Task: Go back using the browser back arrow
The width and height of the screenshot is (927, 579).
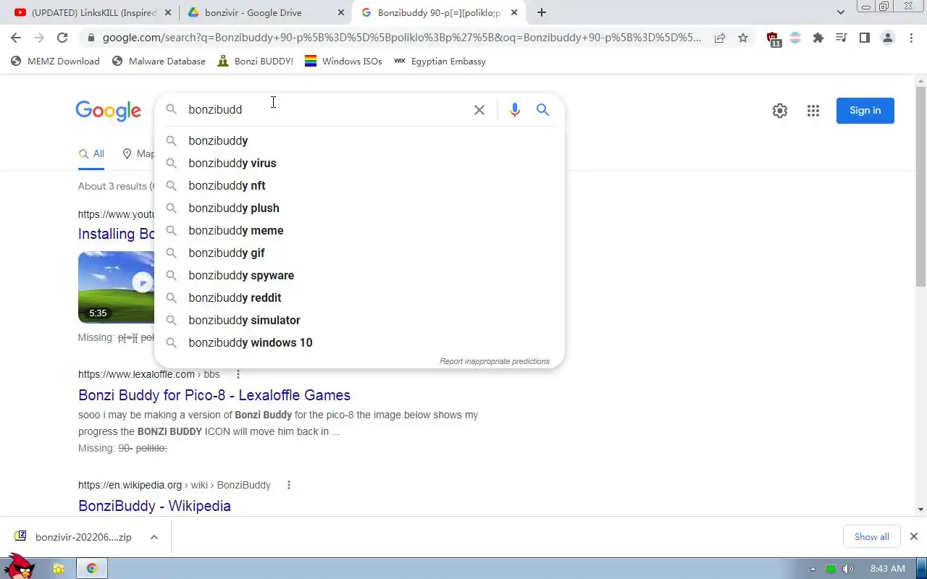Action: click(16, 38)
